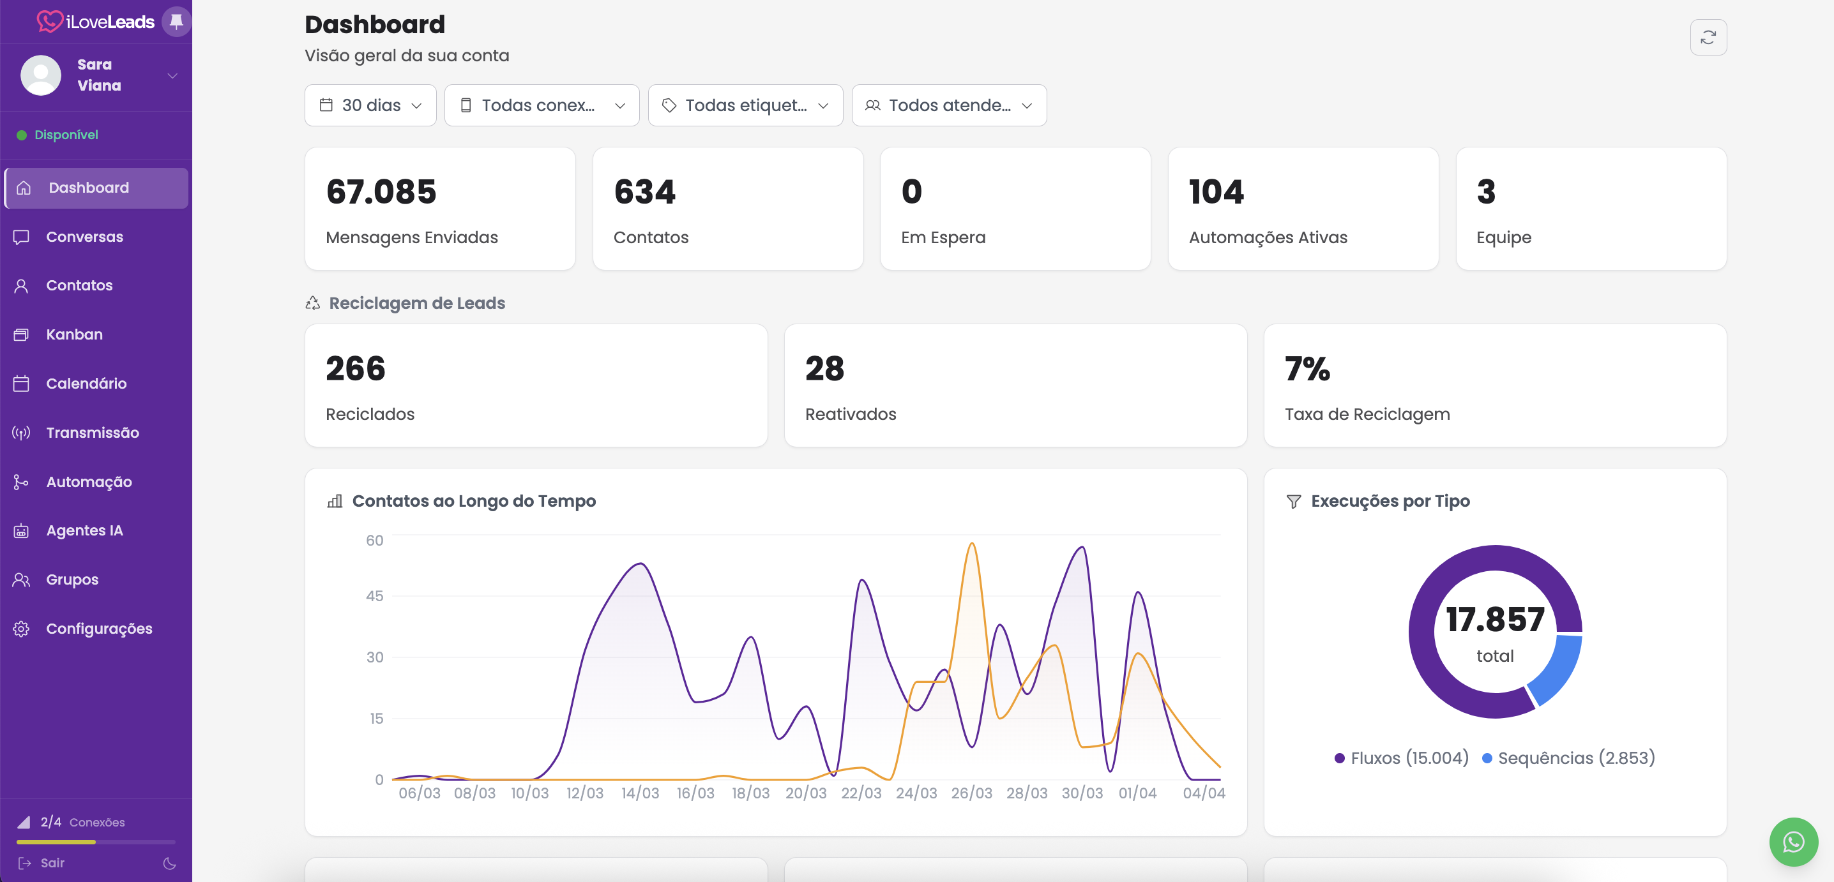Click the Transmissão broadcast icon
The height and width of the screenshot is (882, 1834).
21,433
